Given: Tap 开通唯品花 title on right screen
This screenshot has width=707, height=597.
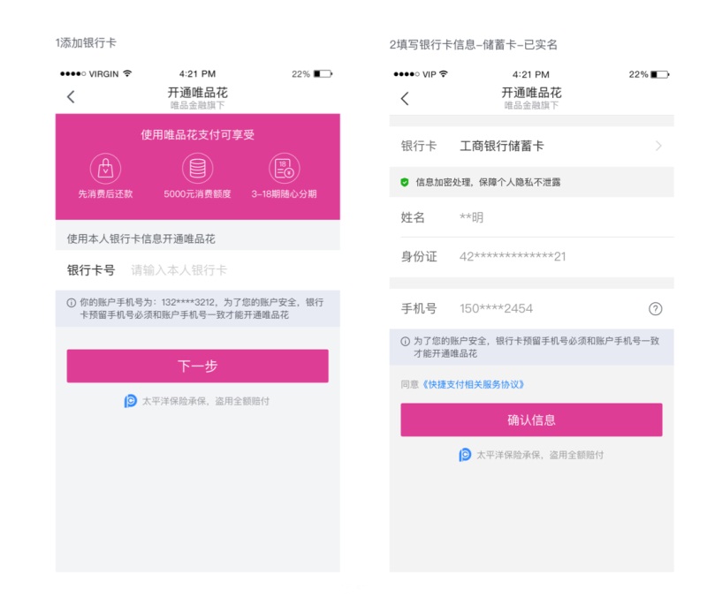Looking at the screenshot, I should [532, 93].
